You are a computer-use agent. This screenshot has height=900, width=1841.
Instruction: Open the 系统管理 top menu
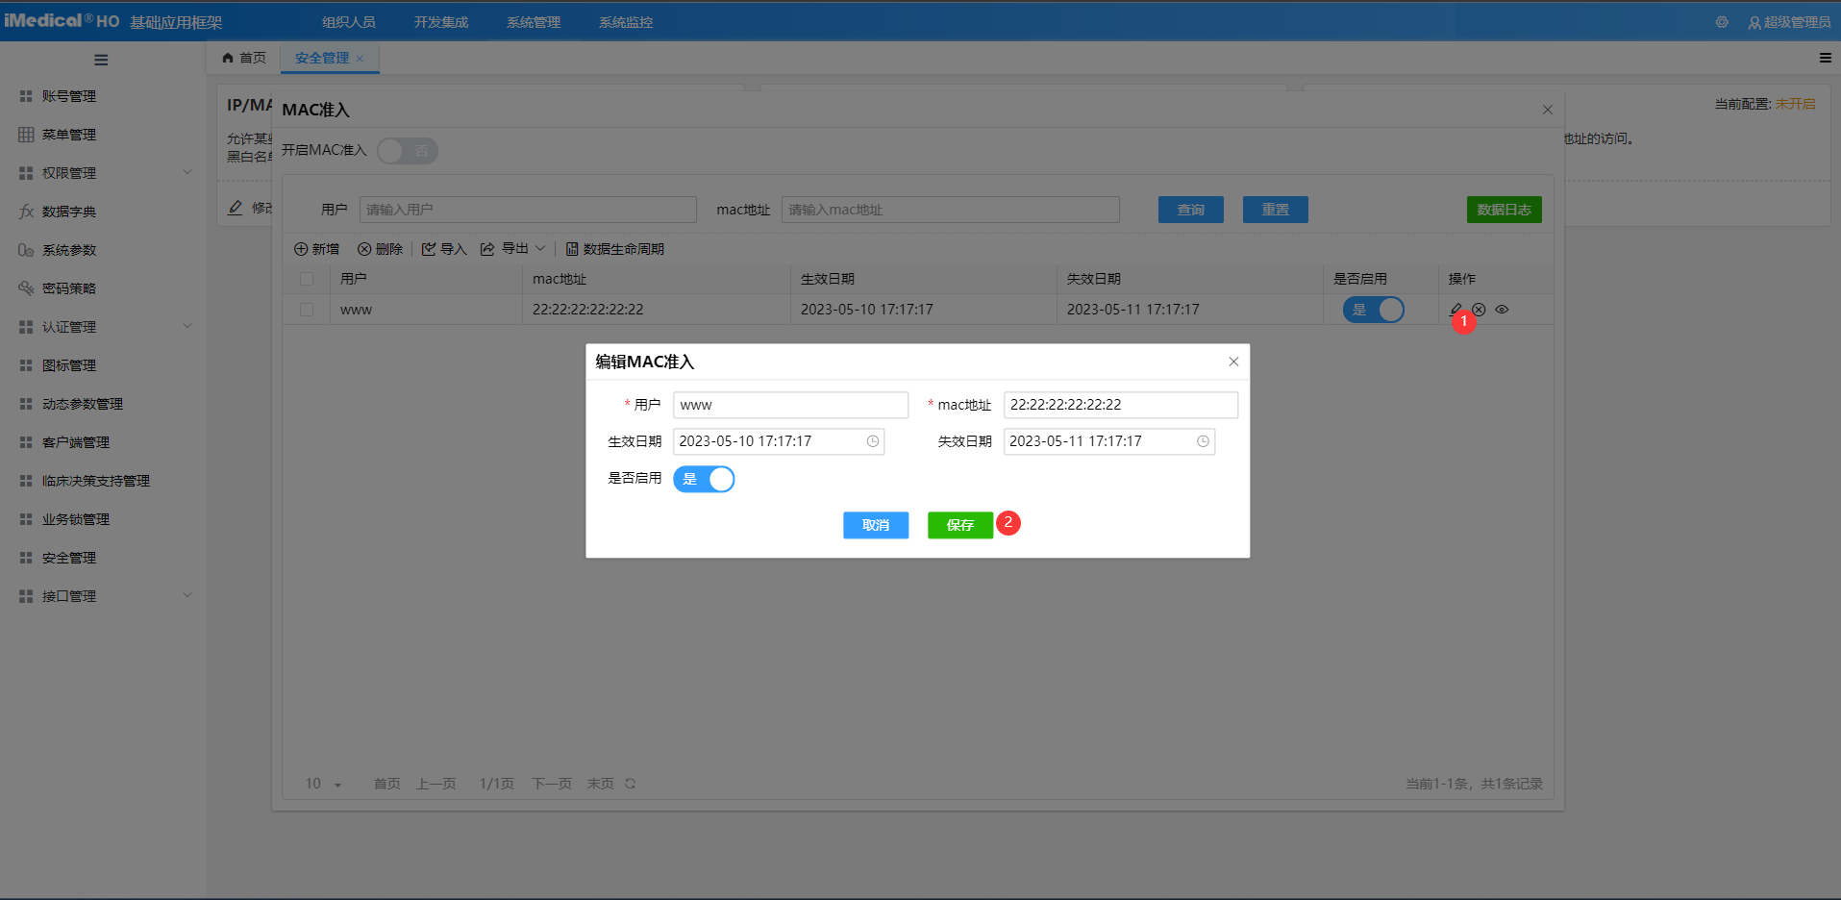pyautogui.click(x=533, y=22)
